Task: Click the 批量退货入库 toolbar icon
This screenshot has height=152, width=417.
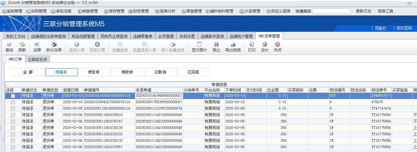Action: (x=145, y=47)
